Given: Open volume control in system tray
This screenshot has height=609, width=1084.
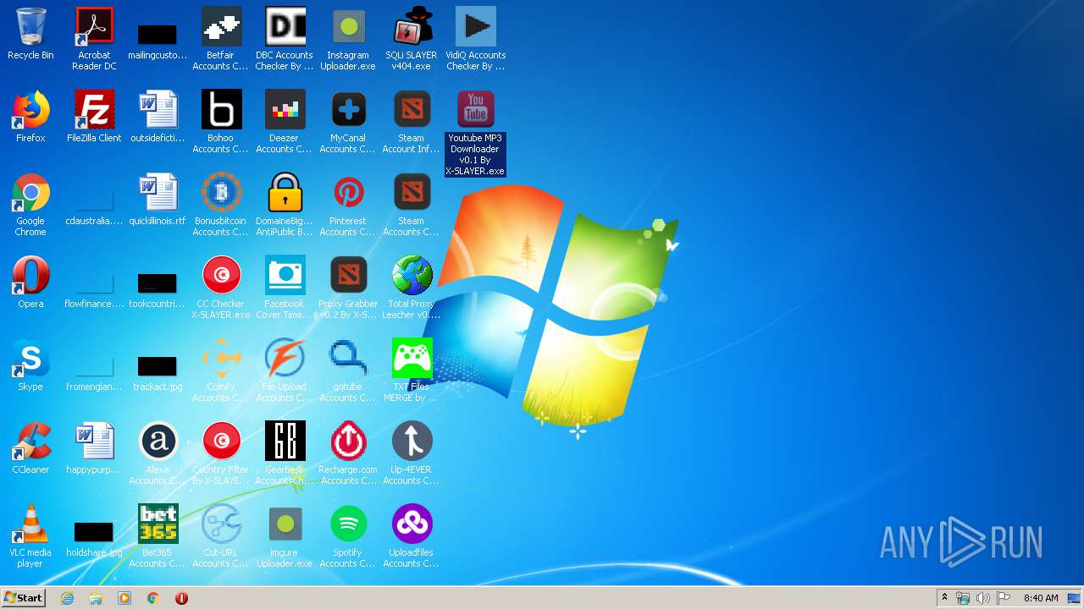Looking at the screenshot, I should tap(983, 598).
